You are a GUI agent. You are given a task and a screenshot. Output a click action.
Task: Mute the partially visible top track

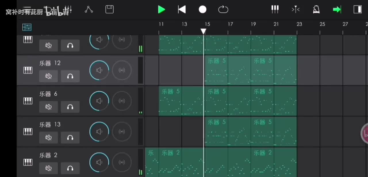pyautogui.click(x=49, y=45)
